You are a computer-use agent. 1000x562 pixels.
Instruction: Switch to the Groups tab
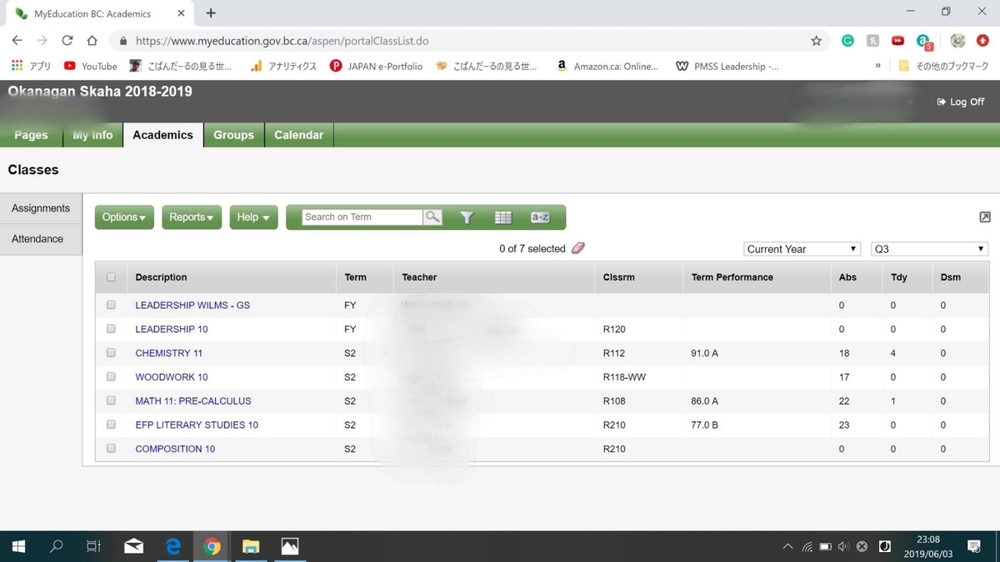(233, 135)
